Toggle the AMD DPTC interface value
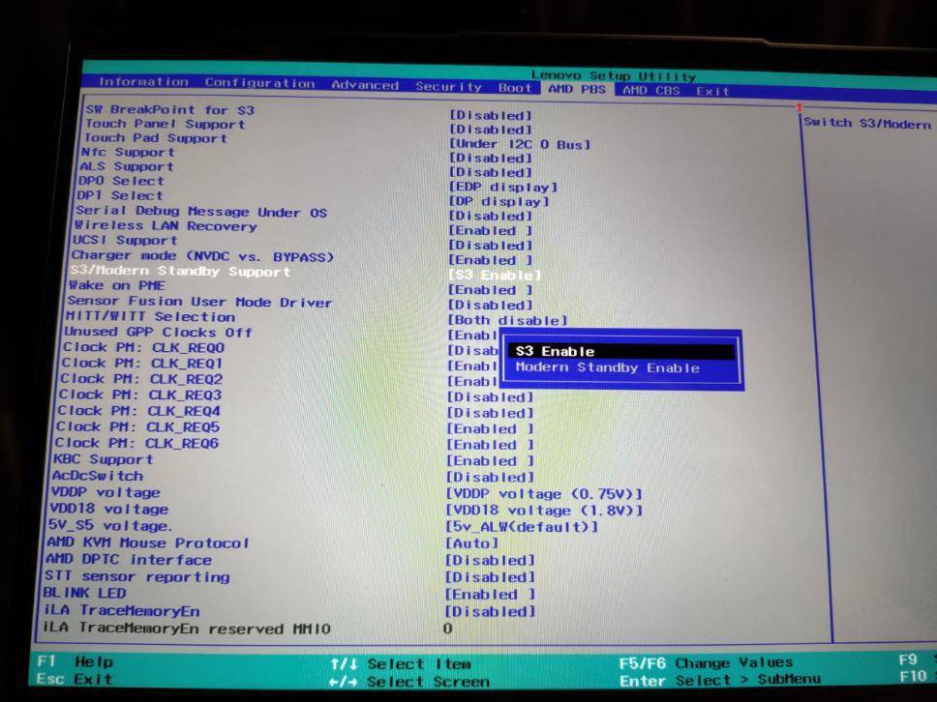This screenshot has width=937, height=702. (x=490, y=561)
